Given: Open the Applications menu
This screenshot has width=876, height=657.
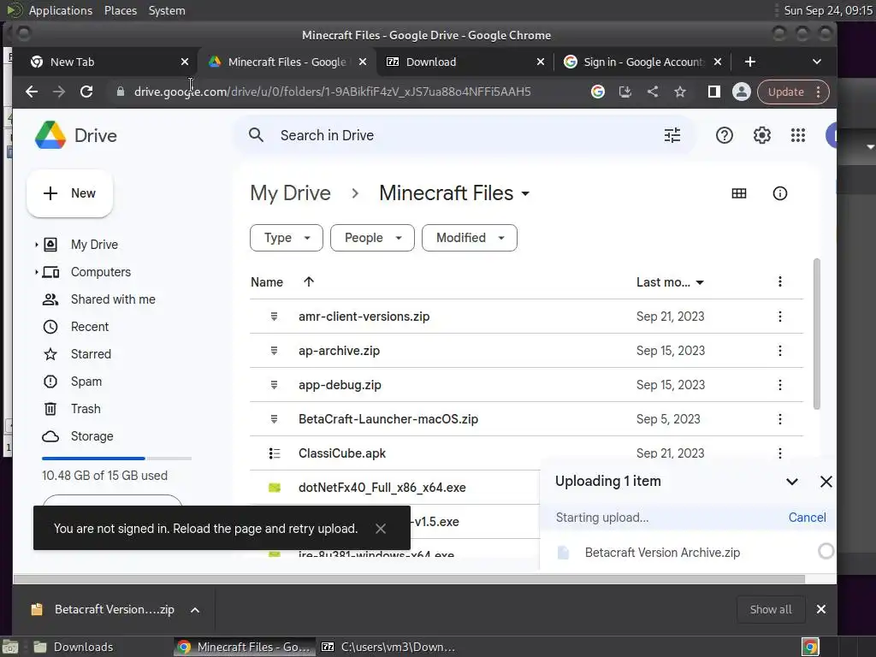Looking at the screenshot, I should [x=60, y=10].
